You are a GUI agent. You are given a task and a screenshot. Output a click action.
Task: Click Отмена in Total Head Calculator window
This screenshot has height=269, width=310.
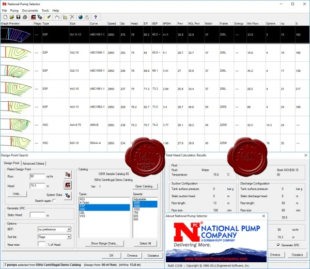pos(276,255)
